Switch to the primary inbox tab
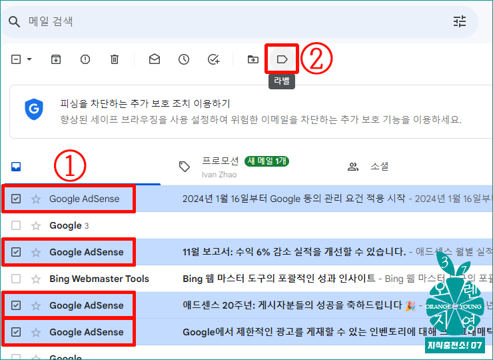 pyautogui.click(x=16, y=167)
